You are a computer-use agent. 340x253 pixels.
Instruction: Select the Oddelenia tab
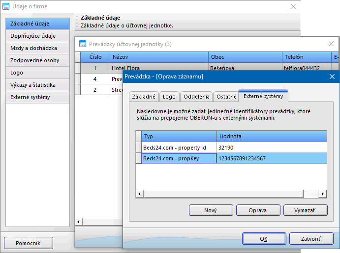(x=196, y=97)
